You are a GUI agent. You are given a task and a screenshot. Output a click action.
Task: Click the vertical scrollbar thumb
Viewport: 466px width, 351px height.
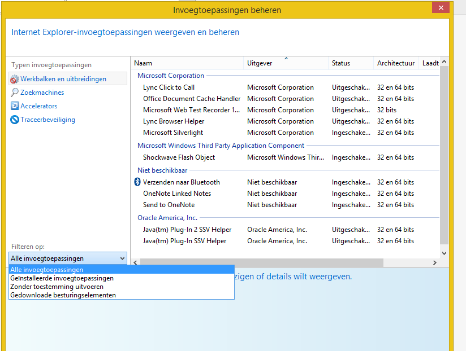(445, 155)
